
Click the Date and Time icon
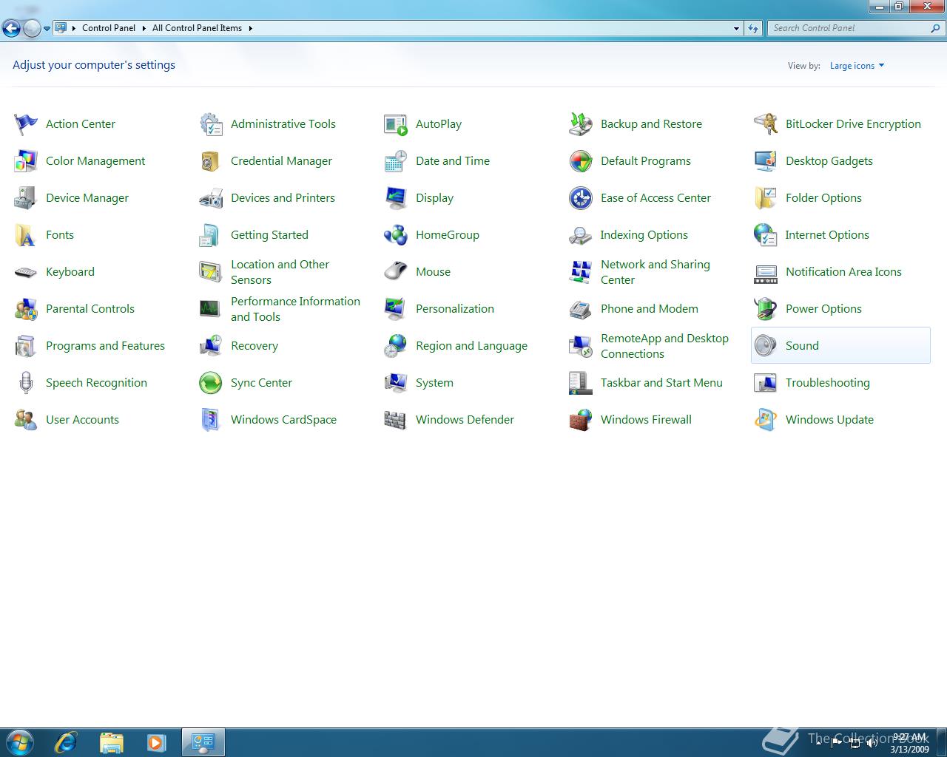click(x=396, y=161)
